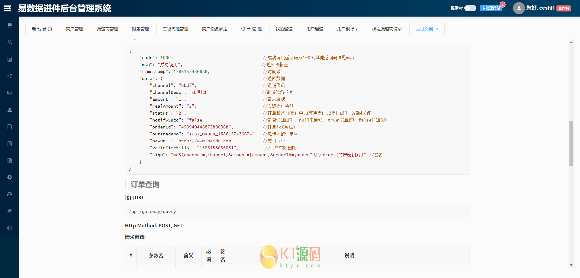
Task: Click the vertical scrollbar thumb
Action: (571, 144)
